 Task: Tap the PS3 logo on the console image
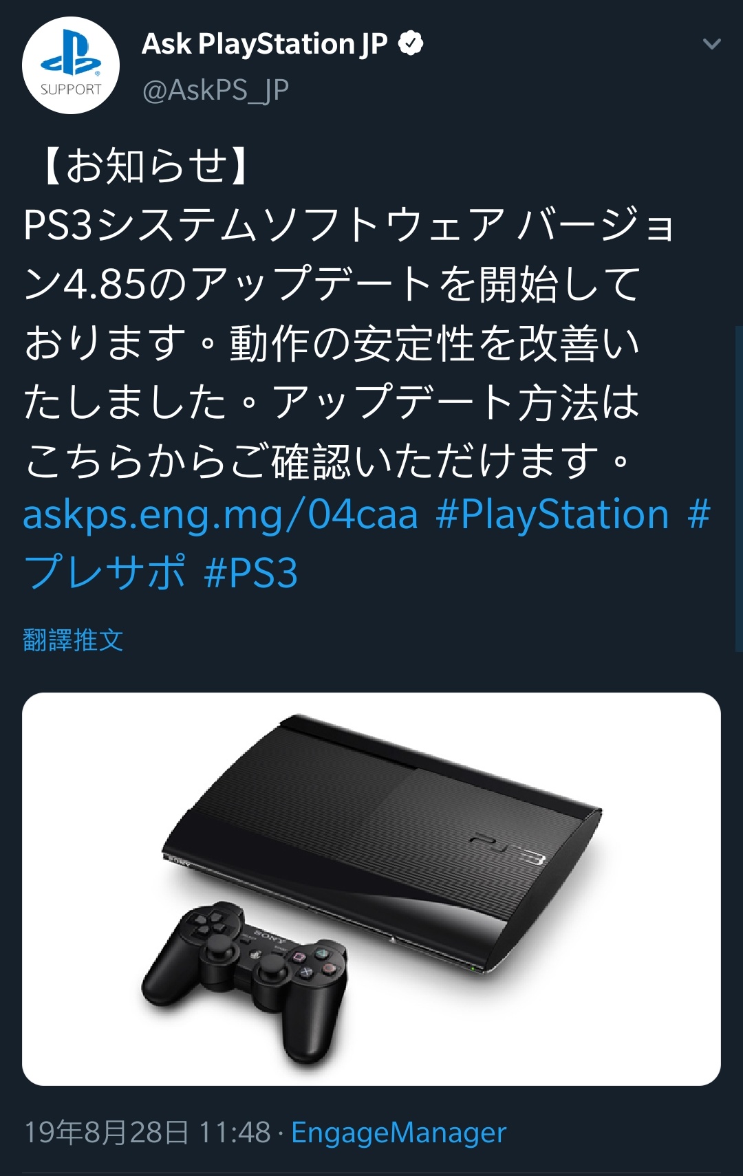(x=508, y=849)
